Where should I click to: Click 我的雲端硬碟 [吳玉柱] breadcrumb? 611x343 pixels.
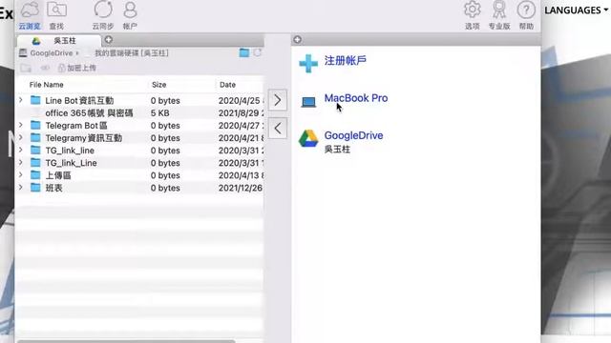[132, 53]
